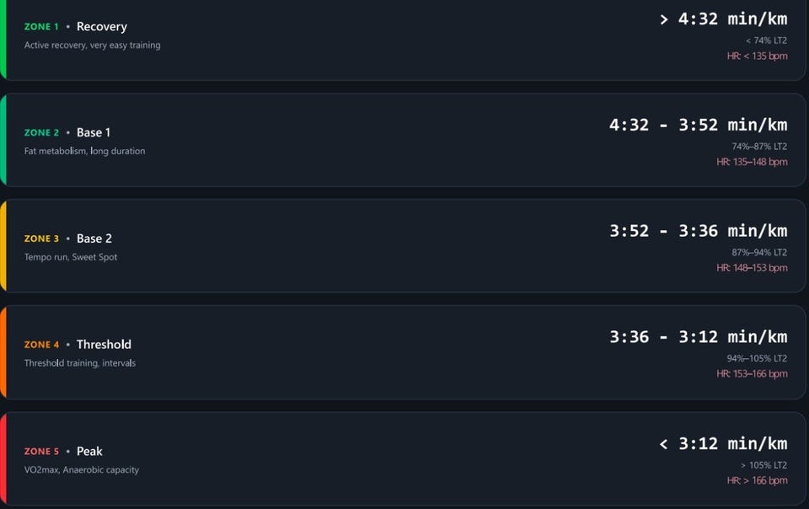The height and width of the screenshot is (509, 809).
Task: Click the Zone 1 pace 4:32 min/km
Action: pos(723,19)
